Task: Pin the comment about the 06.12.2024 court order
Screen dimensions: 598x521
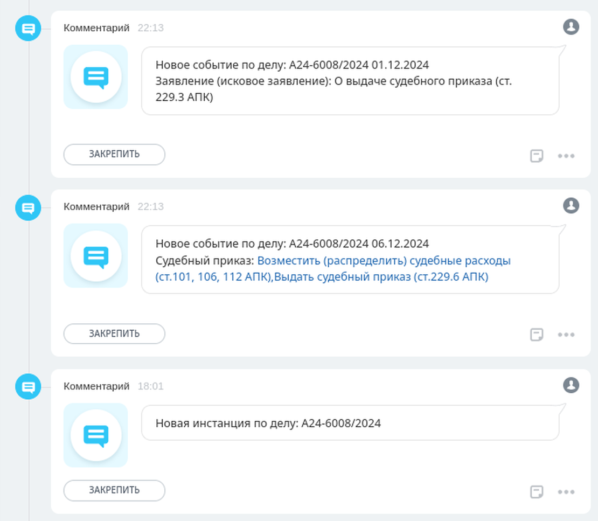Action: [114, 334]
